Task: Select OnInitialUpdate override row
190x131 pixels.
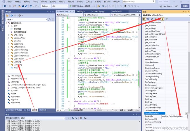Action: [155, 113]
